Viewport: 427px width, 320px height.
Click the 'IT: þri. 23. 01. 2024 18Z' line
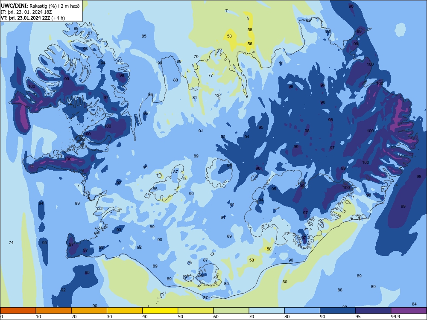click(26, 12)
